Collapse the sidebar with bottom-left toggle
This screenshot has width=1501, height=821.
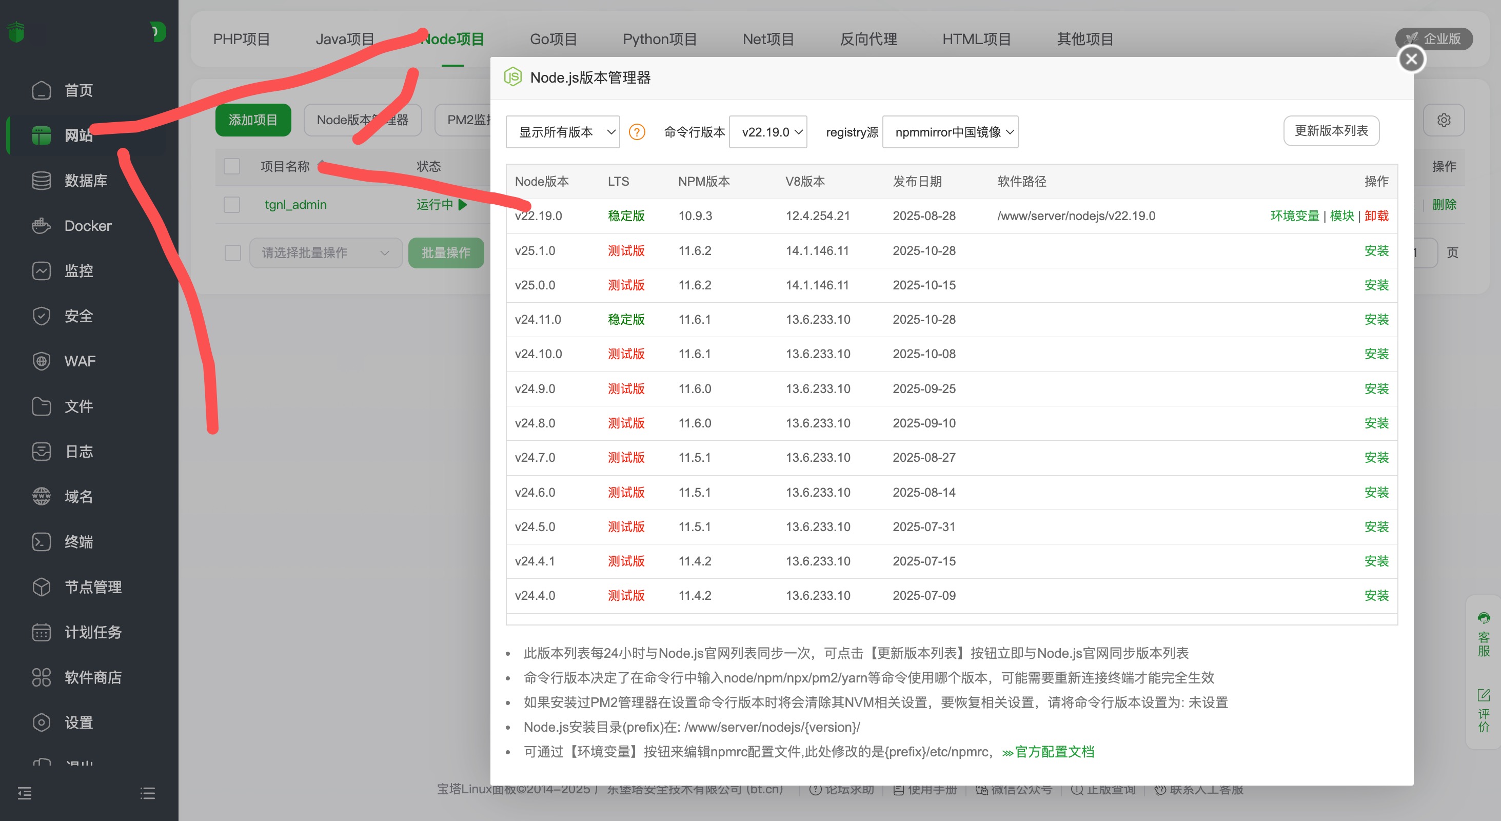point(25,793)
